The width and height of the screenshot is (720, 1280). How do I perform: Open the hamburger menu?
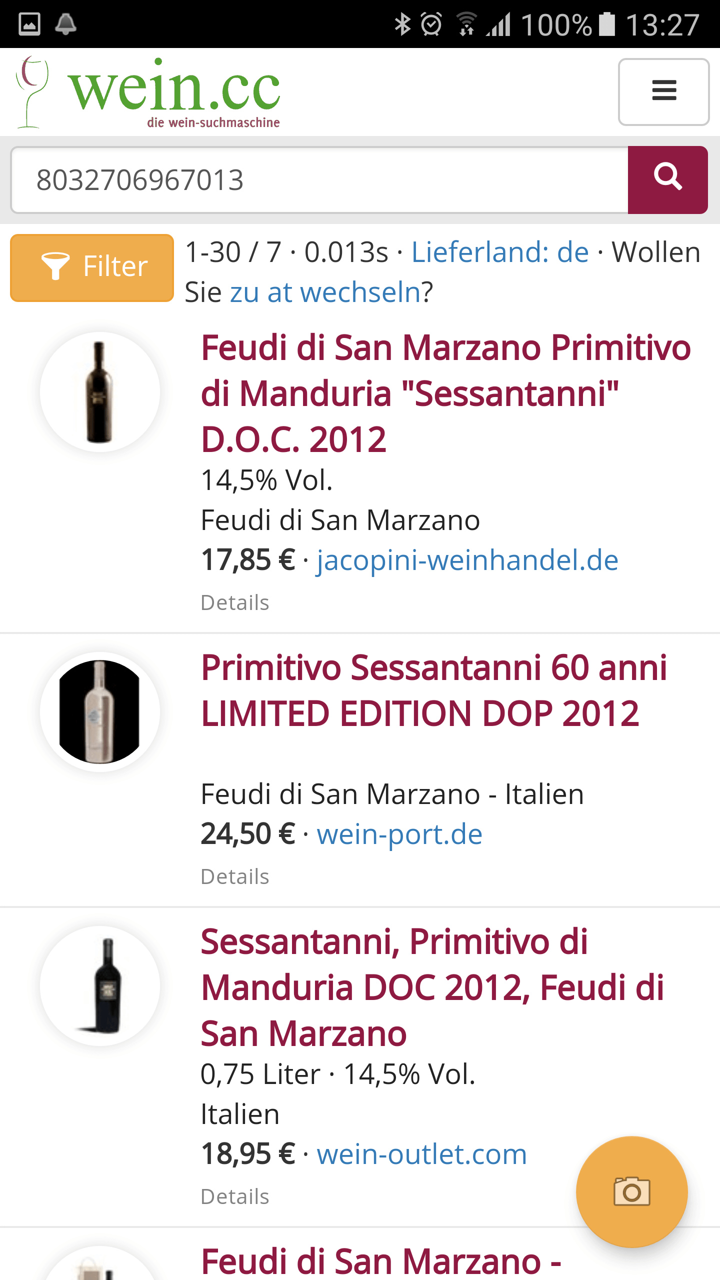pyautogui.click(x=663, y=91)
